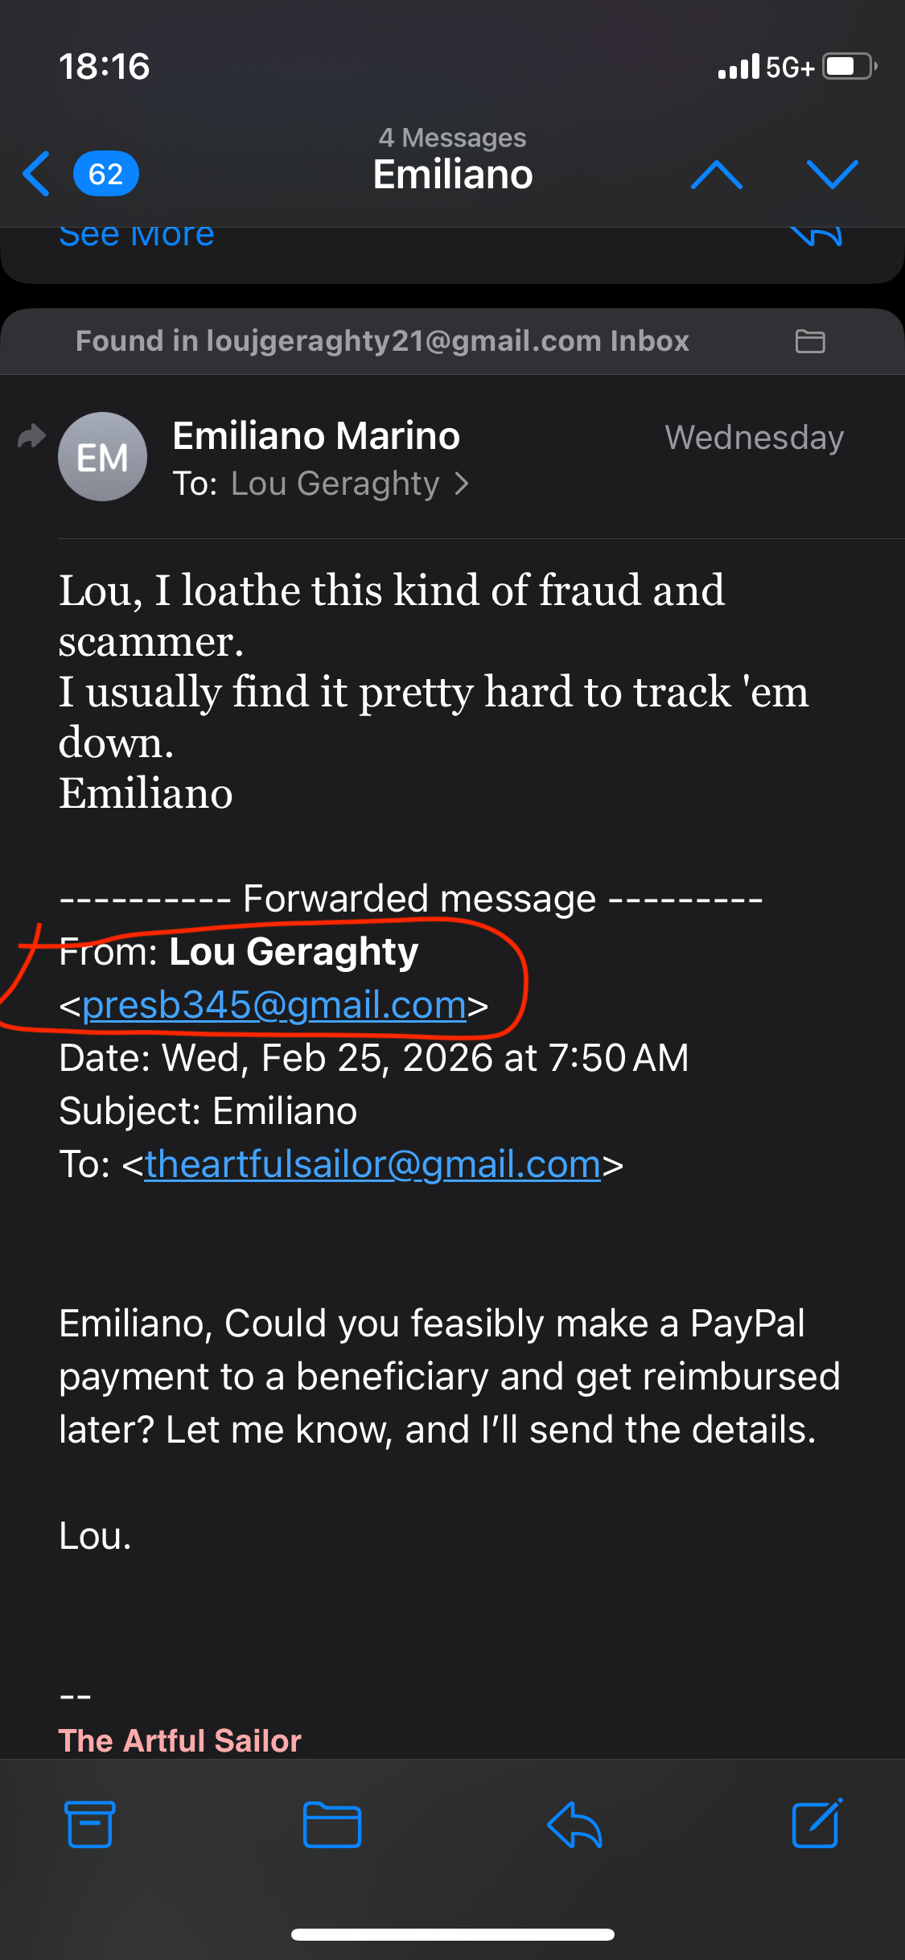Go to next message with down arrow
The width and height of the screenshot is (905, 1960).
click(832, 174)
